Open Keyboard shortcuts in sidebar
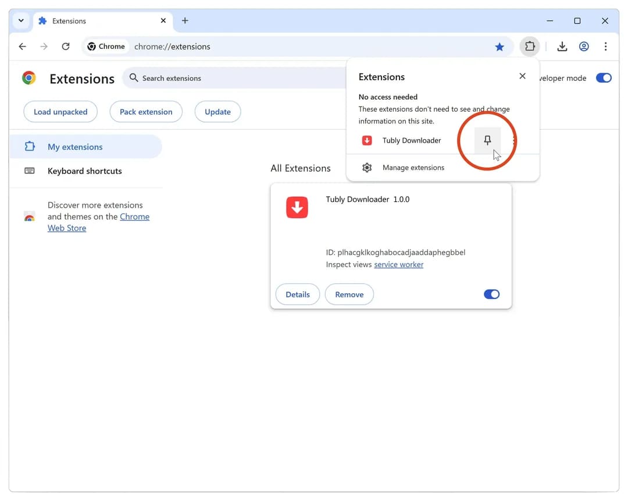The height and width of the screenshot is (501, 628). click(85, 170)
